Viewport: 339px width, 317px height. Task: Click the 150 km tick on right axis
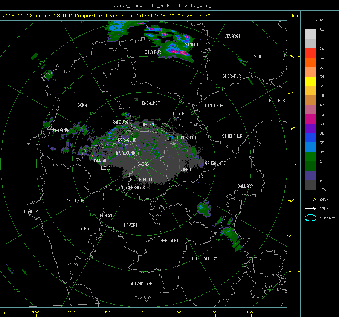coord(291,57)
